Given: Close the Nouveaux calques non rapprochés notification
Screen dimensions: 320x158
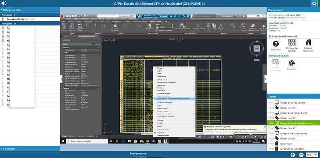Looking at the screenshot, I should pyautogui.click(x=265, y=126).
